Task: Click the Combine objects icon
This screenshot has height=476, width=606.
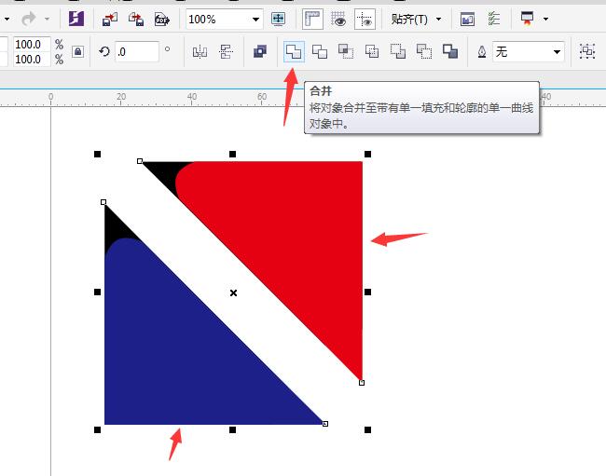Action: [260, 51]
